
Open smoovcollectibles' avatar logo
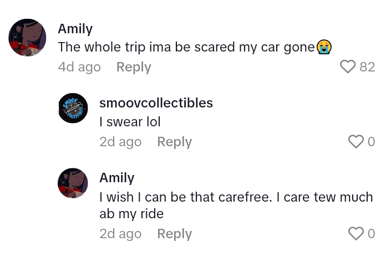pos(73,108)
